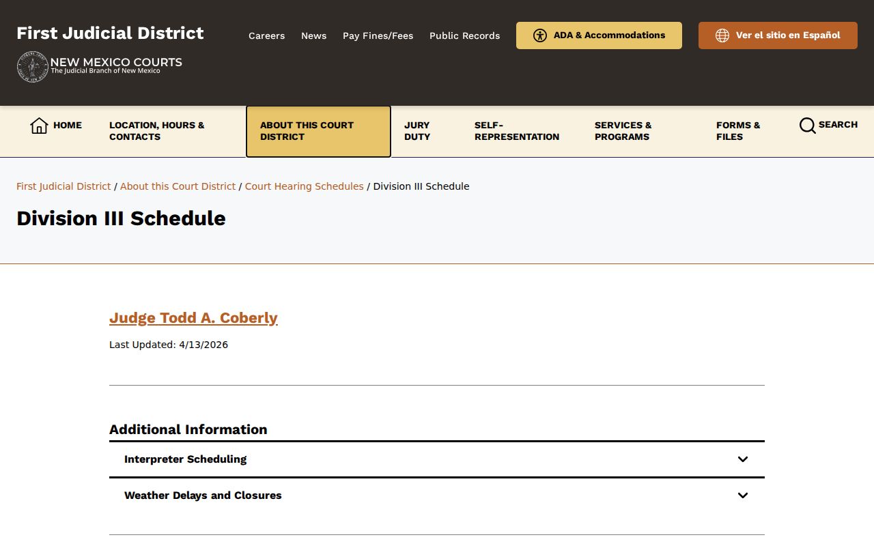
Task: Click Court Hearing Schedules breadcrumb
Action: (304, 186)
